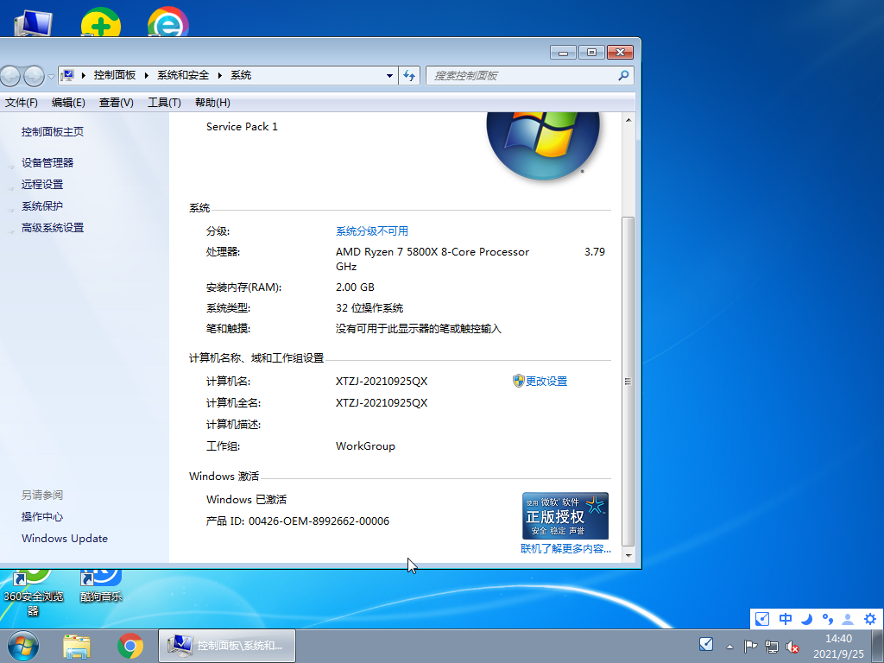The width and height of the screenshot is (884, 663).
Task: Click the Start orb
Action: tap(22, 646)
